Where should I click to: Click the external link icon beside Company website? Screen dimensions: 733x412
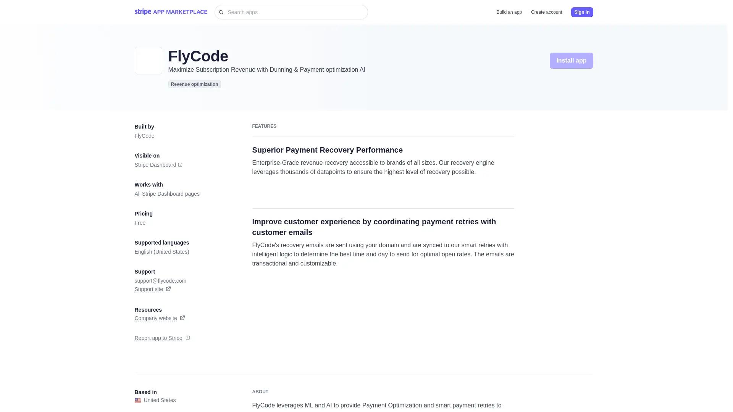tap(182, 318)
